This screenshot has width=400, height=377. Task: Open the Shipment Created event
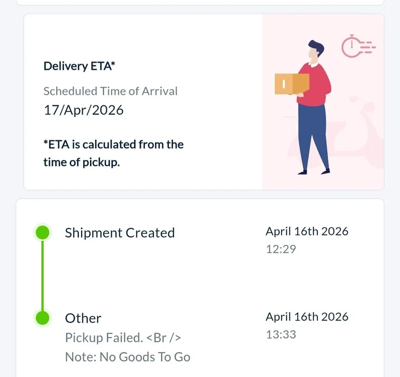point(119,233)
